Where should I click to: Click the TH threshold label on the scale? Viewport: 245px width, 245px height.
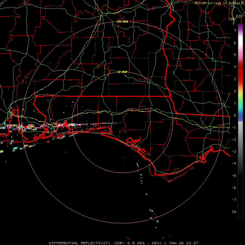[234, 212]
